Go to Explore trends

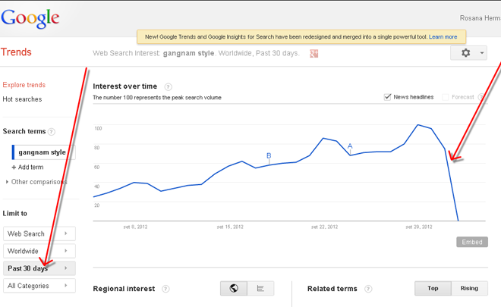click(24, 85)
